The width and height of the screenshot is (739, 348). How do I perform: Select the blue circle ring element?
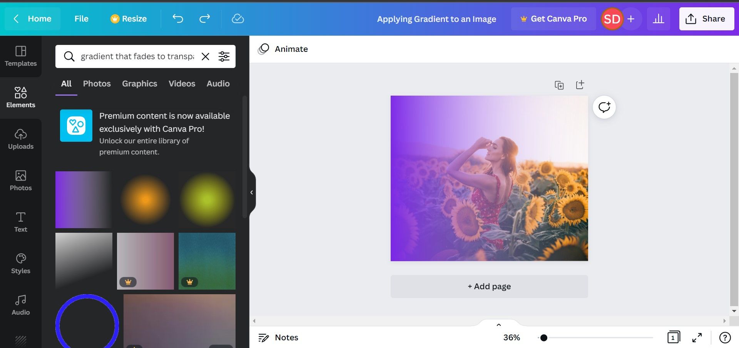tap(87, 322)
